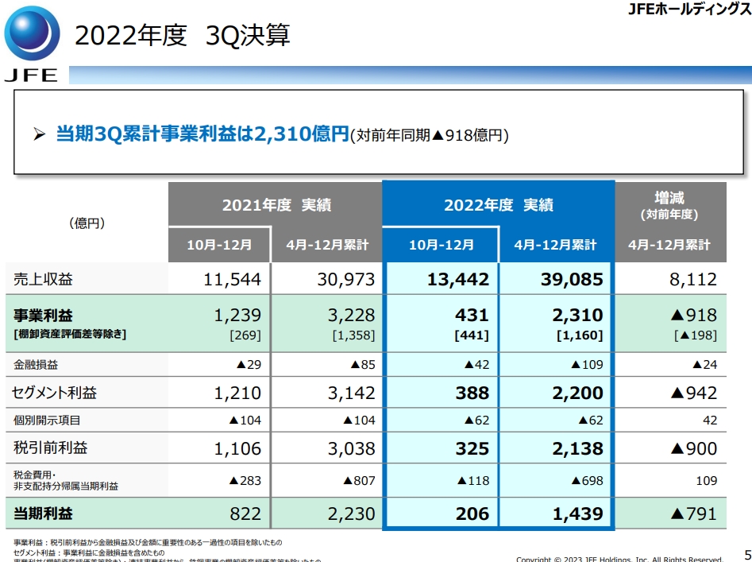
Task: Switch to the 10月-12月 column tab
Action: coord(442,245)
